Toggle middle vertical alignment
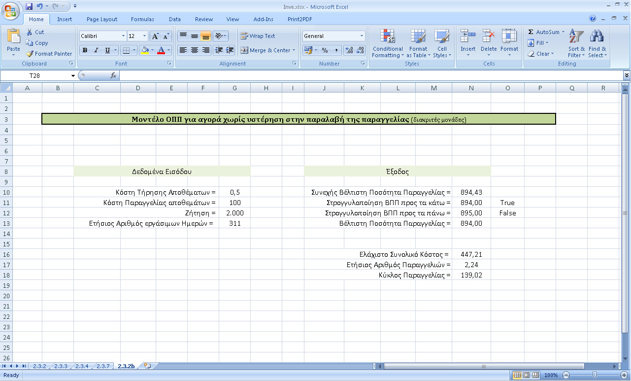This screenshot has height=381, width=631. pos(195,36)
